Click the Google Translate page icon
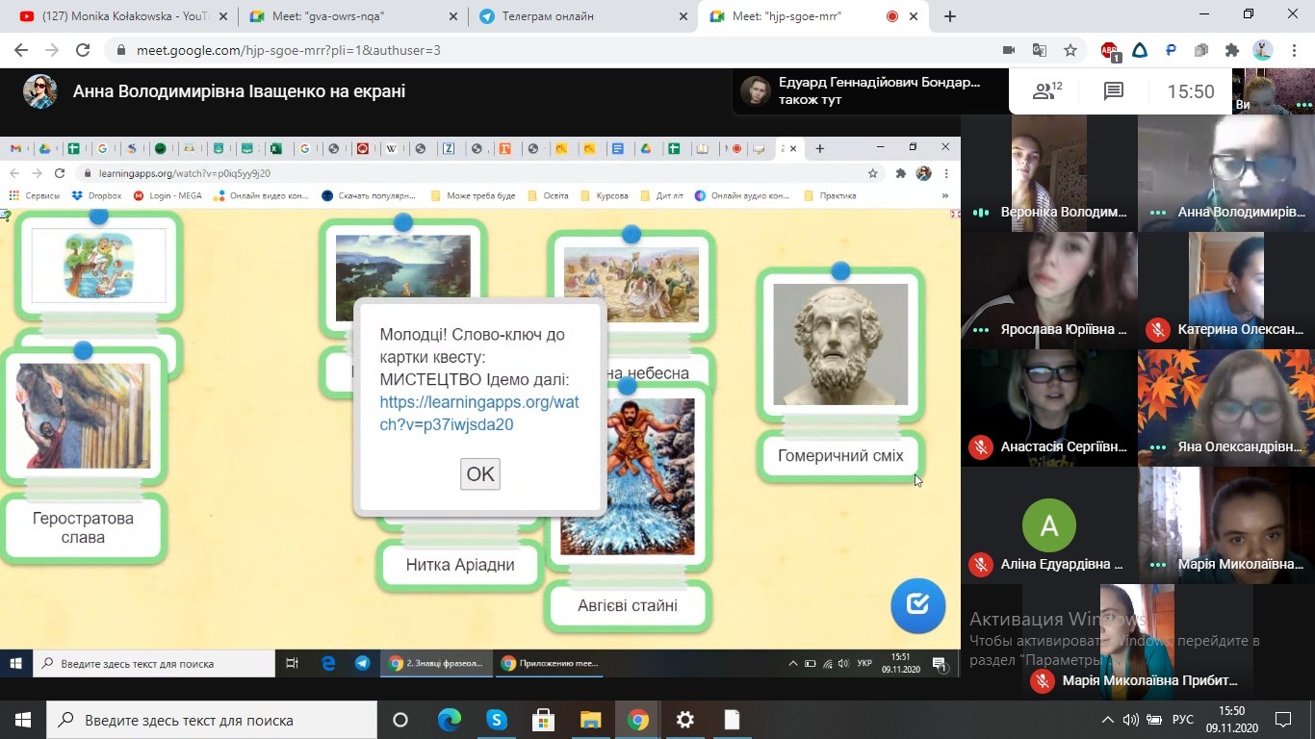1315x739 pixels. pyautogui.click(x=1039, y=51)
